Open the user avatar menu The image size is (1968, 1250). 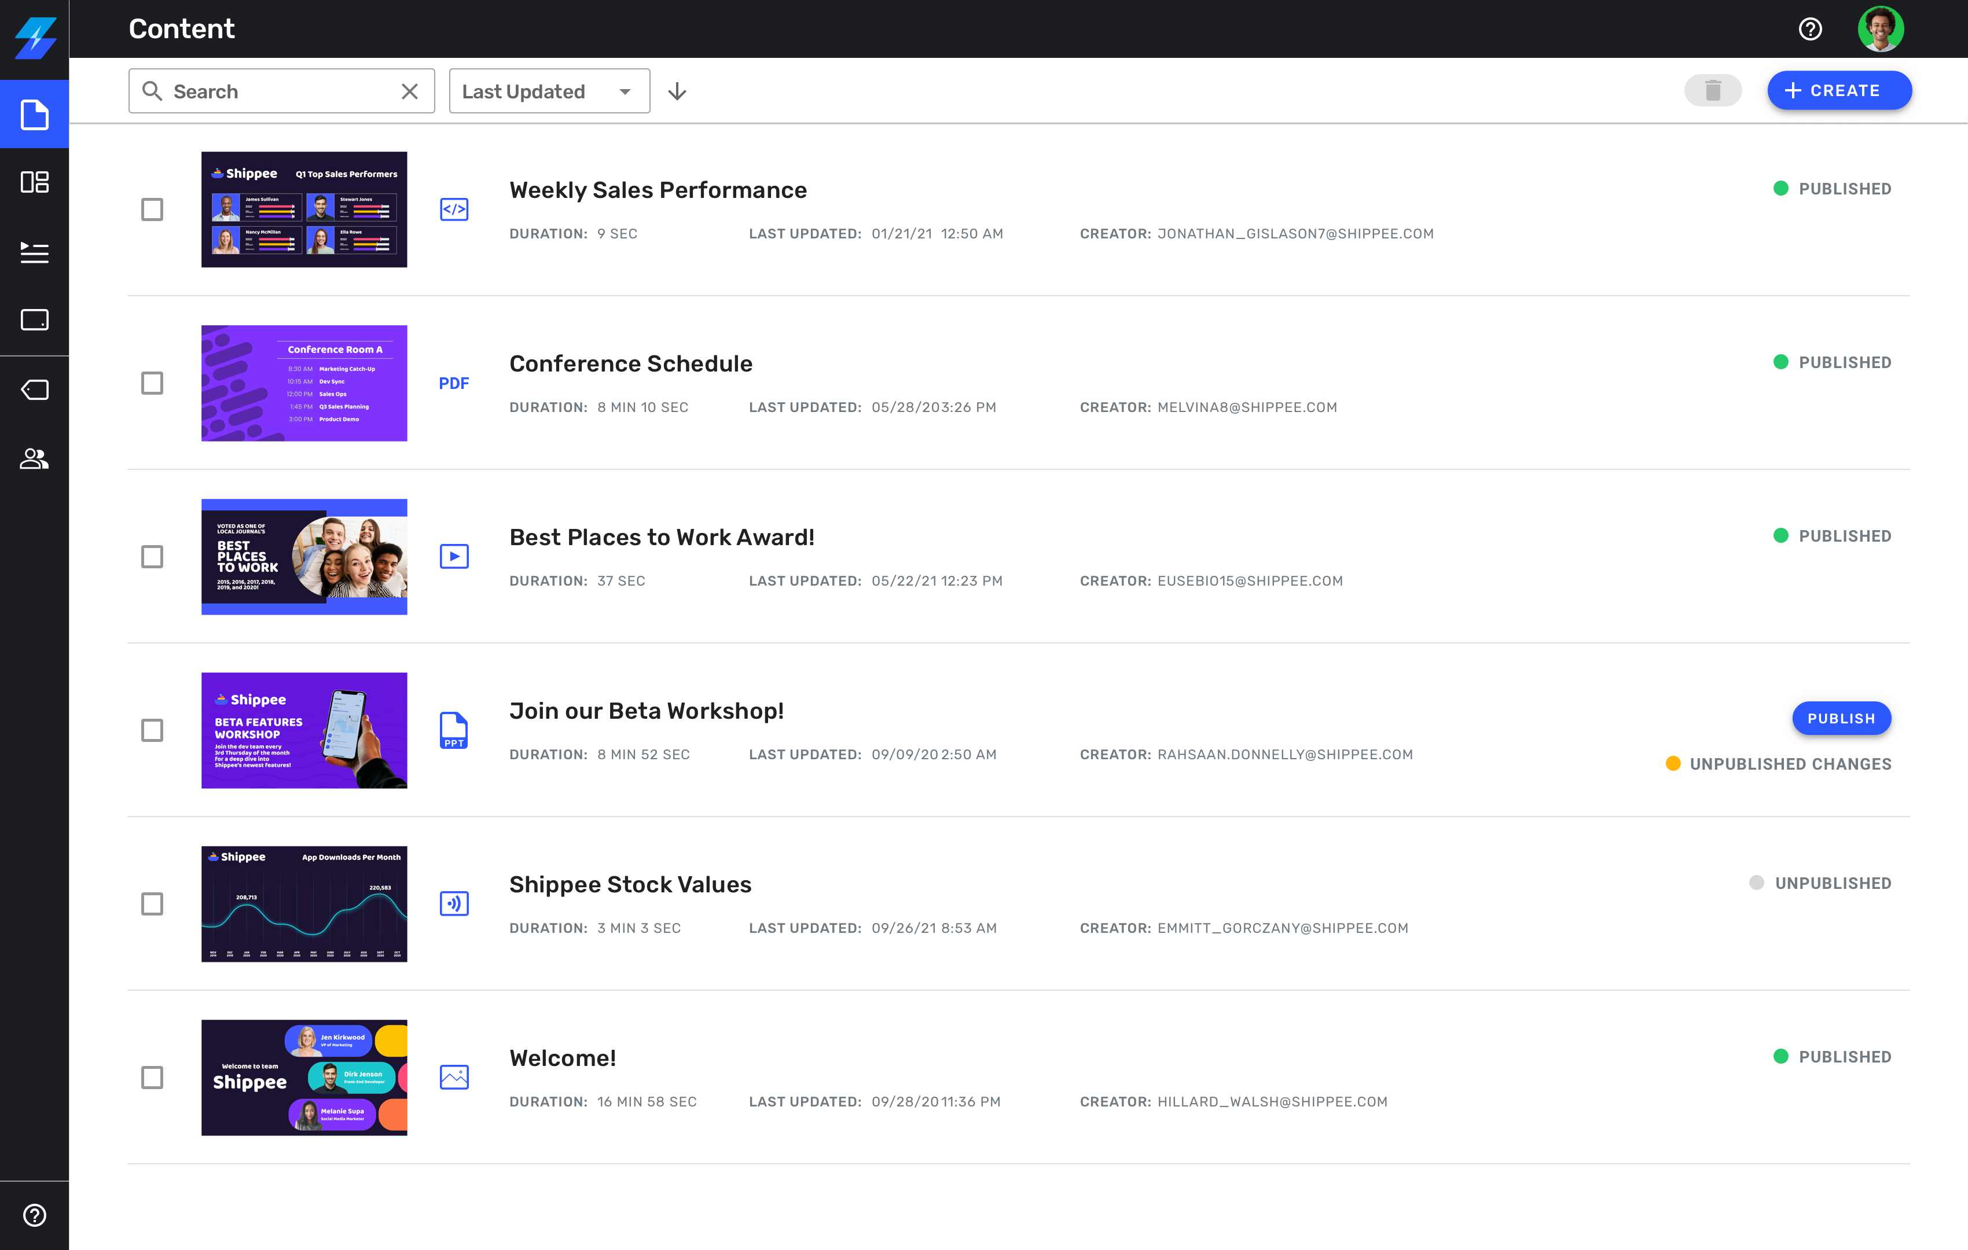(1880, 30)
